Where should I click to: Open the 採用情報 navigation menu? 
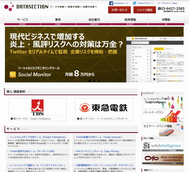[130, 20]
